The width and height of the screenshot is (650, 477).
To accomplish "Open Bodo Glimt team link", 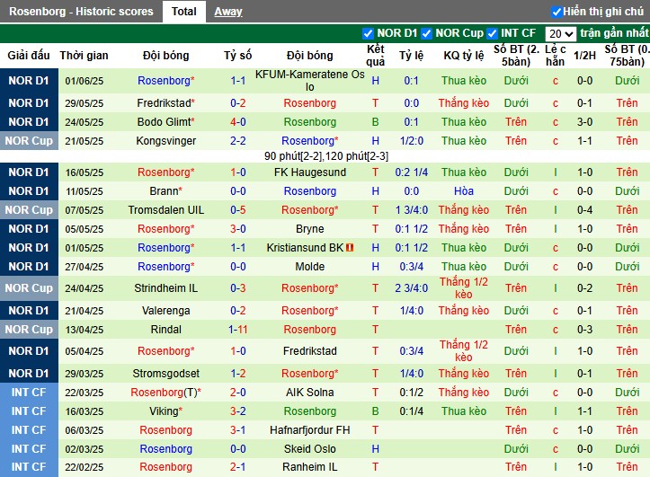I will [x=165, y=122].
